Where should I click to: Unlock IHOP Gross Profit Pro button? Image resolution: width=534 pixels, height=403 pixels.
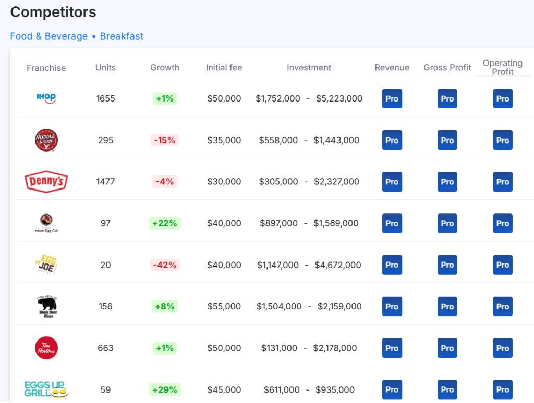447,98
